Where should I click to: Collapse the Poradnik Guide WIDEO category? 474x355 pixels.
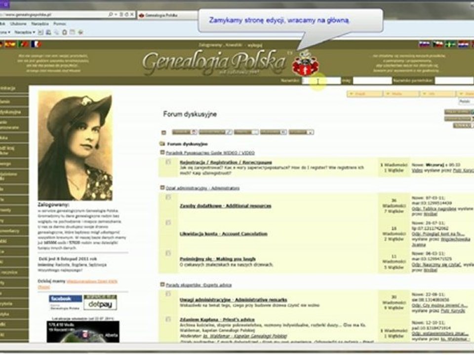(x=162, y=152)
